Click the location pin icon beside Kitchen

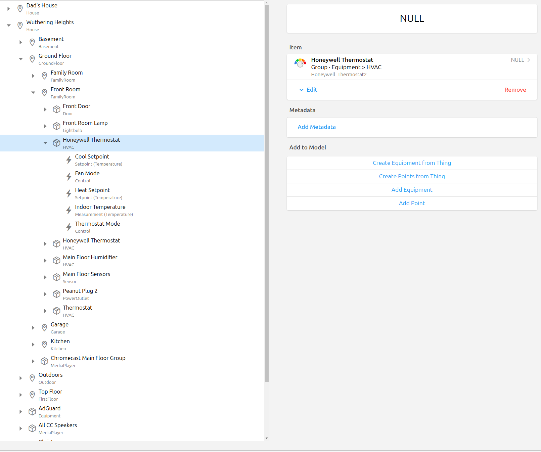click(x=44, y=345)
